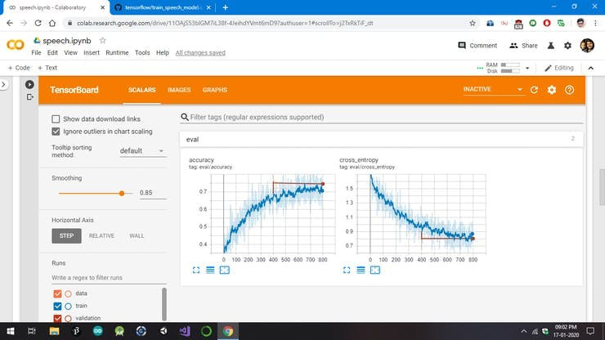Switch to SCALARS tab
Screen dimensions: 605x340
pyautogui.click(x=142, y=90)
